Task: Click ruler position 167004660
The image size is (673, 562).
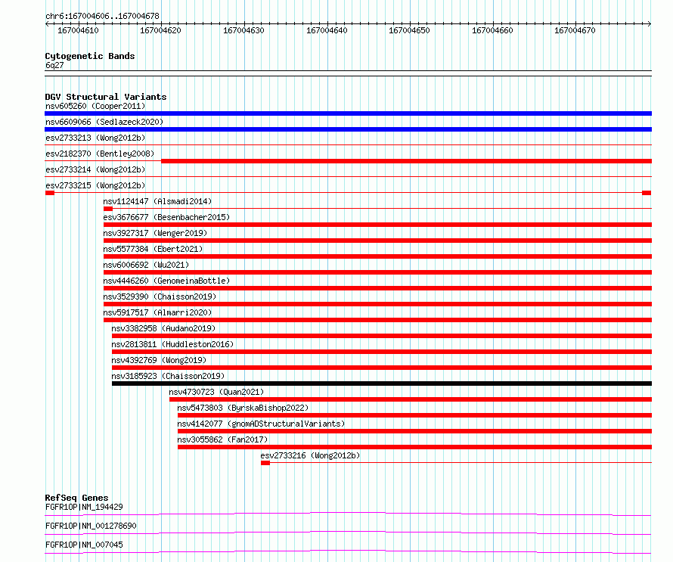Action: pos(492,30)
